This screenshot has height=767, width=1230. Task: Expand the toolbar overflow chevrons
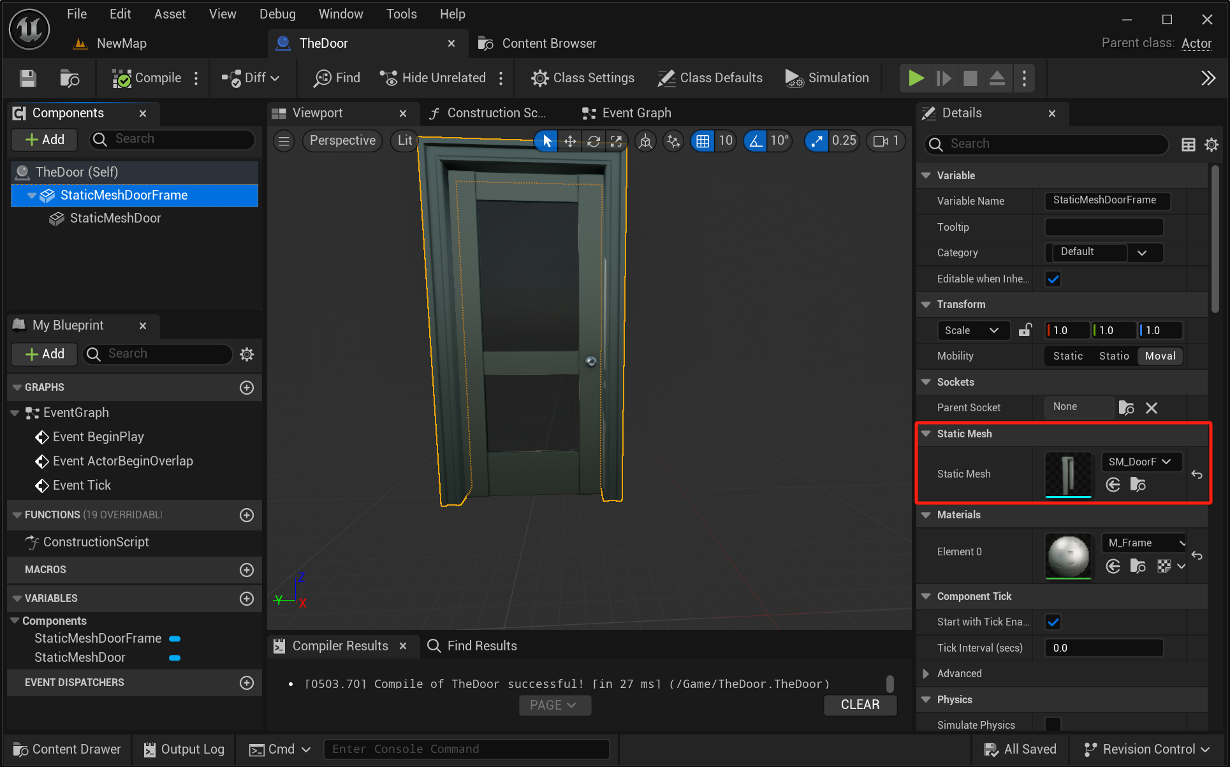click(x=1208, y=78)
